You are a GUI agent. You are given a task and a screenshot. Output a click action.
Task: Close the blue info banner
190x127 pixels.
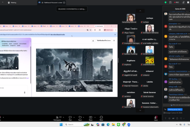click(x=115, y=35)
